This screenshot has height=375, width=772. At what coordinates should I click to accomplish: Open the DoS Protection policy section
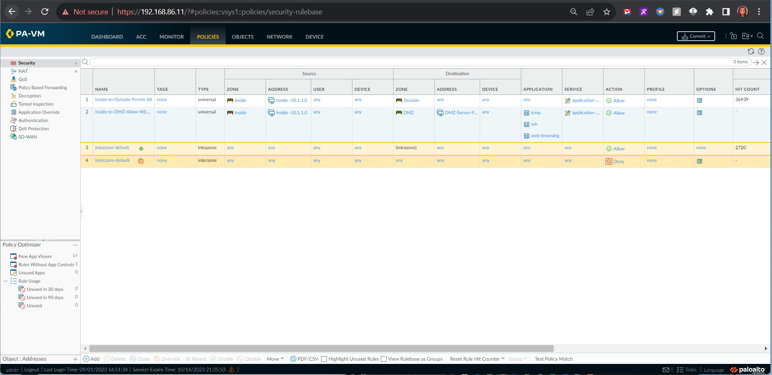pos(33,128)
